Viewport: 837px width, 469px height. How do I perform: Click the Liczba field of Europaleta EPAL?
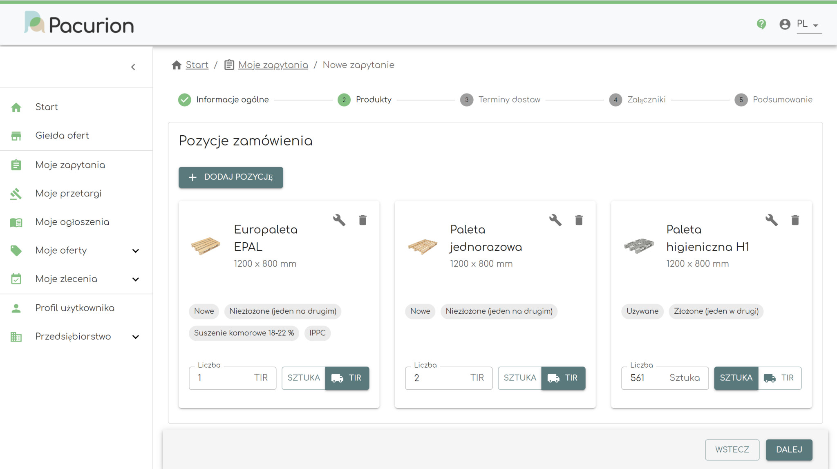pos(233,378)
